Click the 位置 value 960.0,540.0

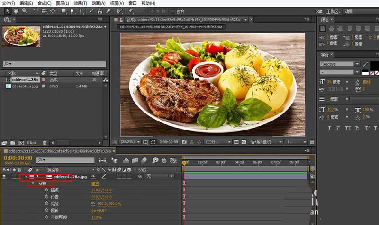pos(101,197)
